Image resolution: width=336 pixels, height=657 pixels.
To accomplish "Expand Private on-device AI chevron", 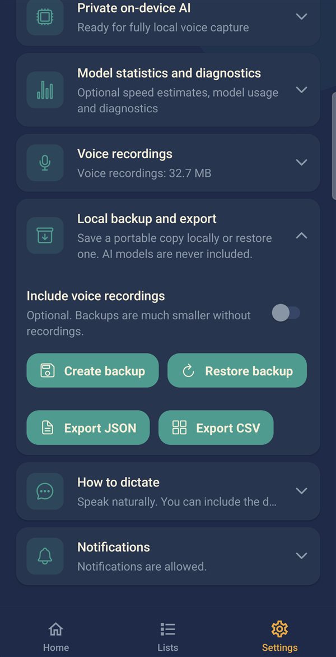I will (x=302, y=16).
